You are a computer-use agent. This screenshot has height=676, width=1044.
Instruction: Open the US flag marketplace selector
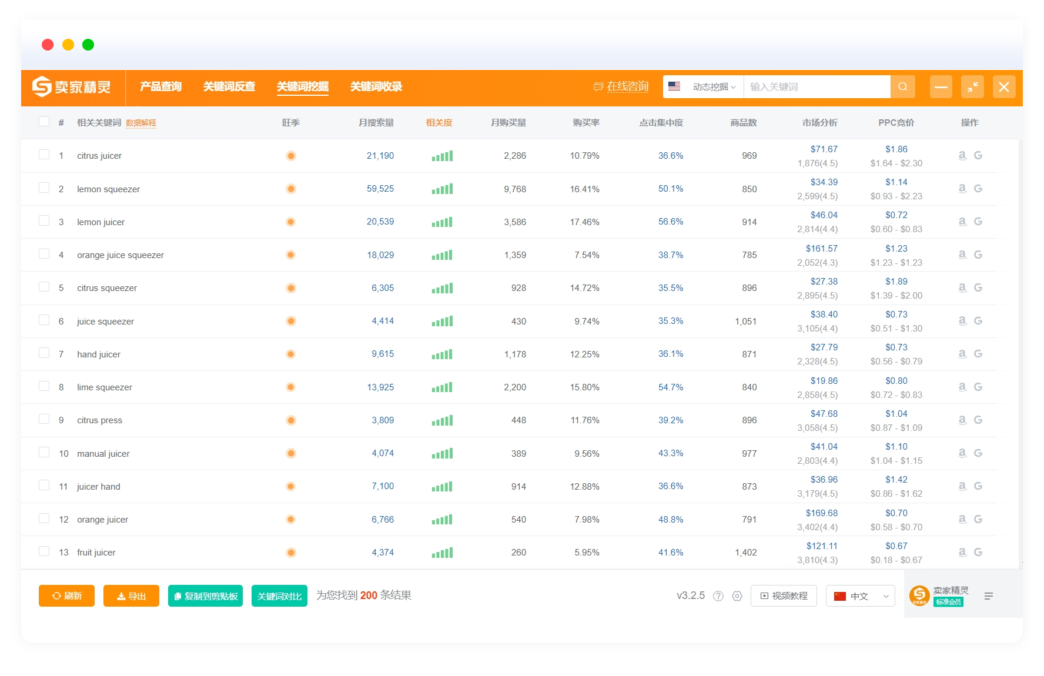click(x=674, y=86)
